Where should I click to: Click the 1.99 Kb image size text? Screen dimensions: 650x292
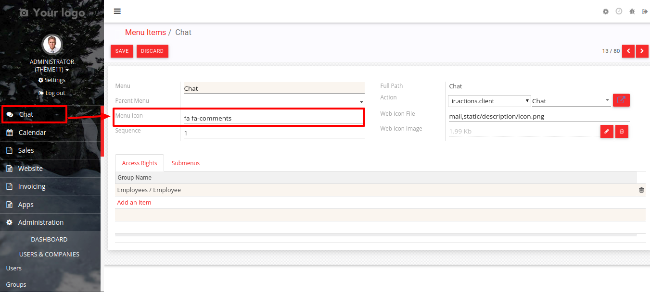(x=460, y=131)
